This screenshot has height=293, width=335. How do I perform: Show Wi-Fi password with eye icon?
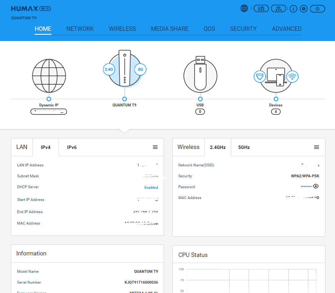(x=316, y=186)
